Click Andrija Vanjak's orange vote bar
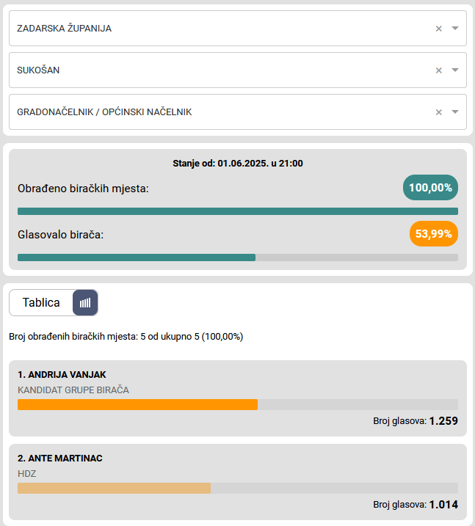This screenshot has height=526, width=475. tap(137, 404)
